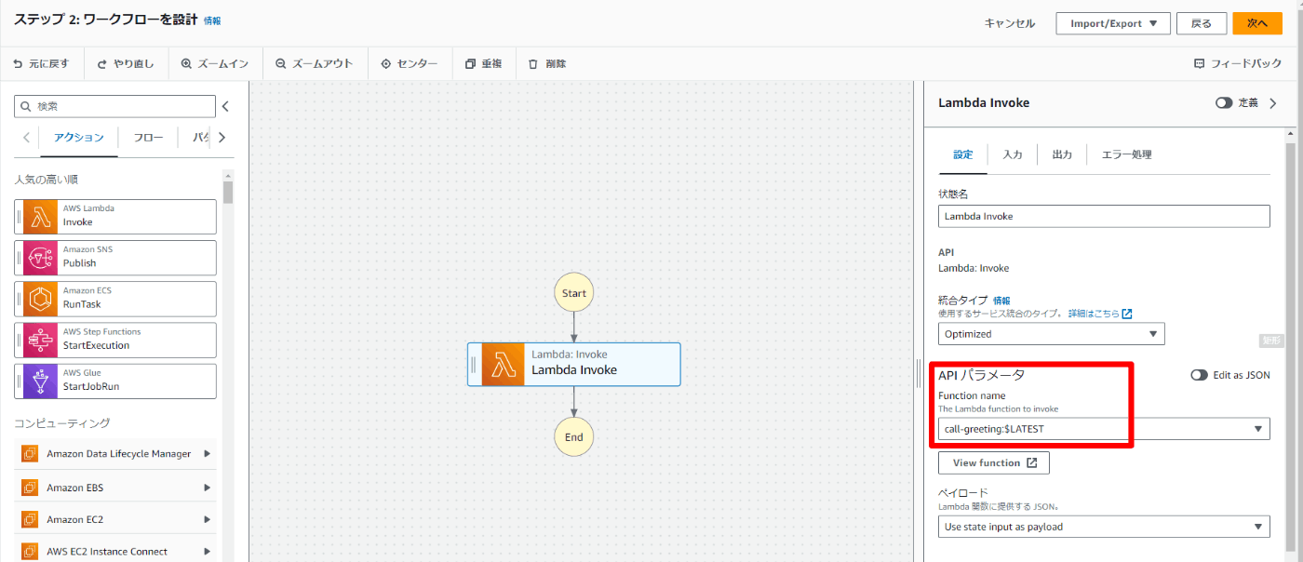Viewport: 1303px width, 562px height.
Task: Click the Amazon EC2 service icon
Action: pos(30,519)
